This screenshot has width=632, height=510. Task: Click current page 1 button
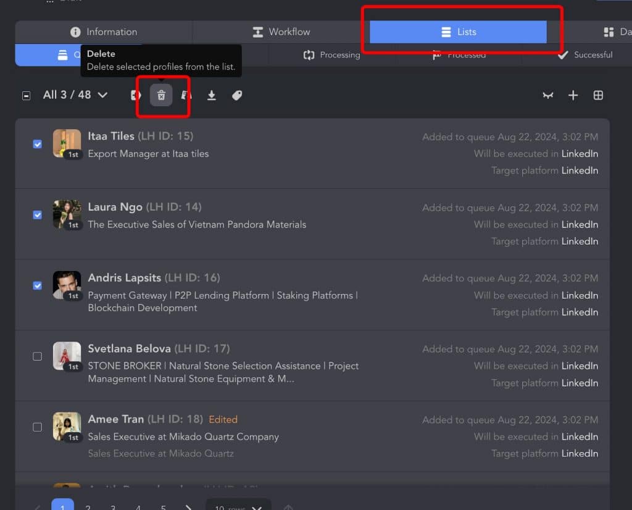(63, 504)
